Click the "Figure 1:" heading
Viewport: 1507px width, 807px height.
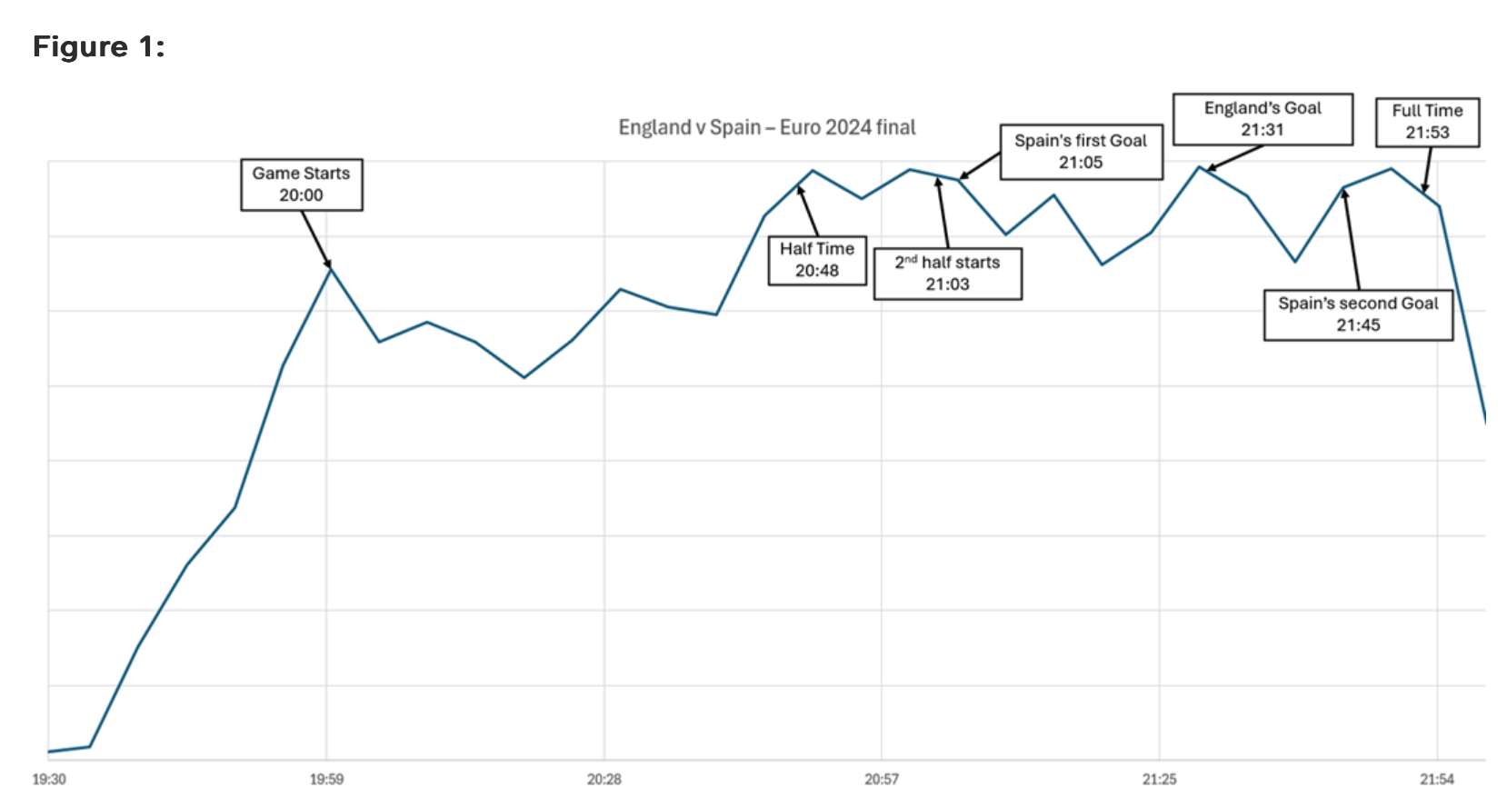(x=98, y=46)
